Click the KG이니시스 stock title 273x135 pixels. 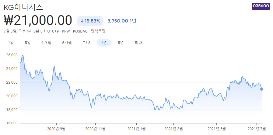23,7
